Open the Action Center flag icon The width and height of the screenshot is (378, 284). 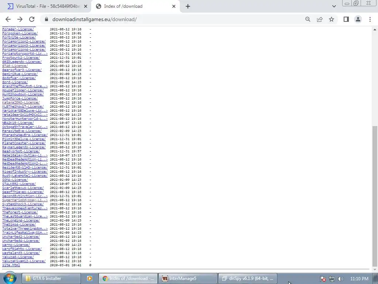pyautogui.click(x=323, y=279)
